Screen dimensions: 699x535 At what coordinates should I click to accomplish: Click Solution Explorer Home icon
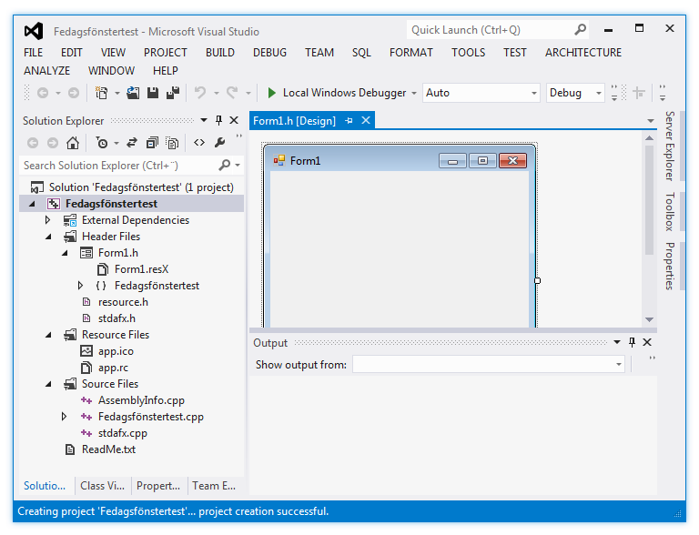[73, 143]
